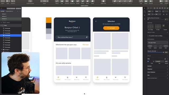Select Pin to Edge resizing option
This screenshot has width=169, height=95.
pos(151,27)
